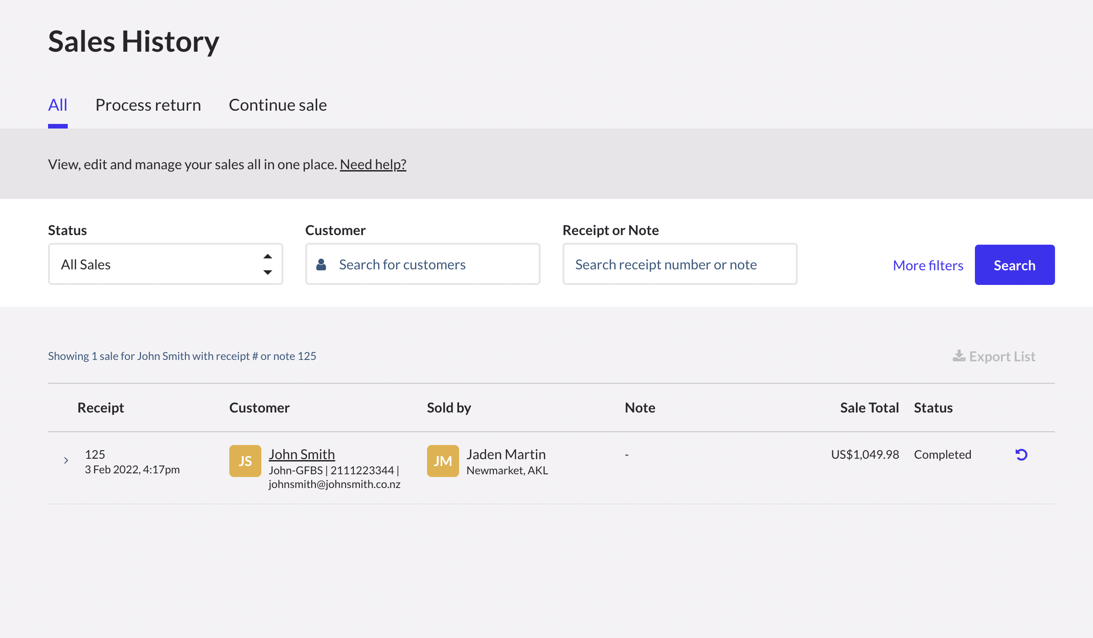Expand receipt 125 row chevron
1093x638 pixels.
tap(66, 460)
